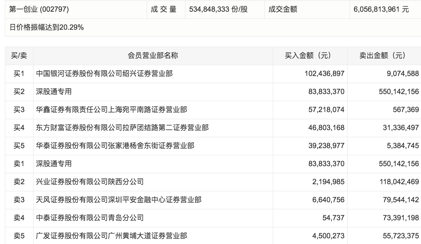Click the volume value 534,848,333 份/股

pos(218,10)
